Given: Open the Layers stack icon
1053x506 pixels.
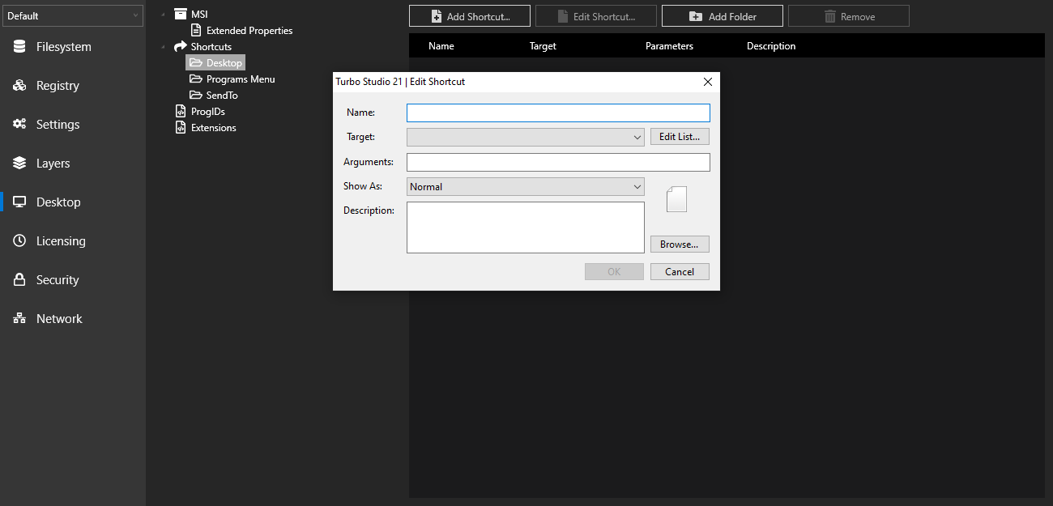Looking at the screenshot, I should point(19,164).
